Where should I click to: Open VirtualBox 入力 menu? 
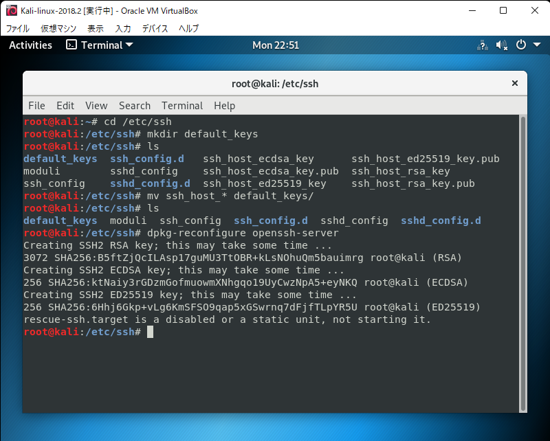click(123, 28)
